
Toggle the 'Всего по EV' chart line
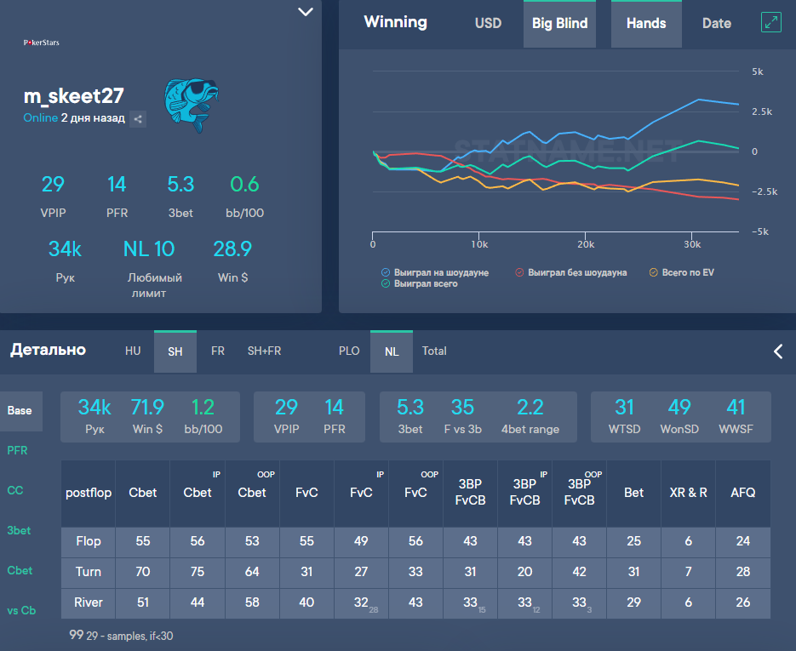(654, 272)
